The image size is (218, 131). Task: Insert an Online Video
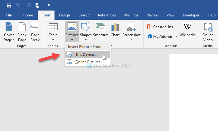(208, 32)
